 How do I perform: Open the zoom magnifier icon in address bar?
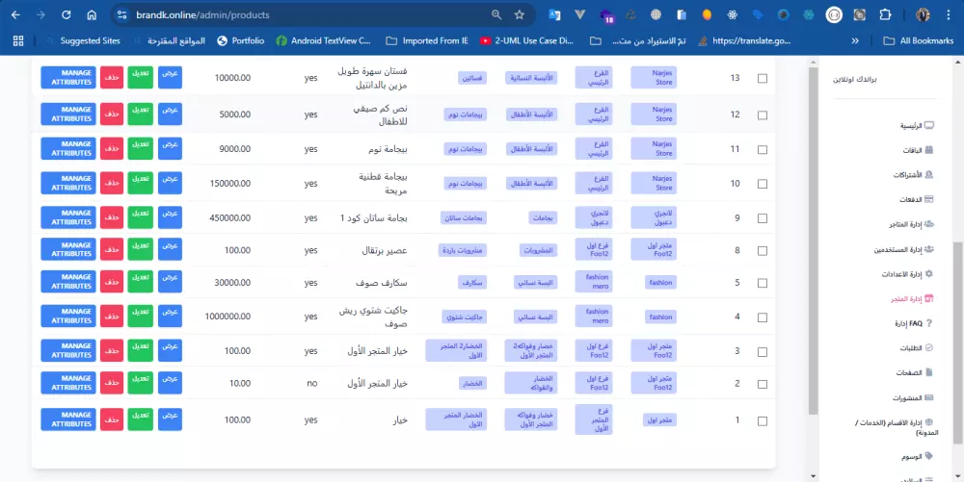point(496,14)
